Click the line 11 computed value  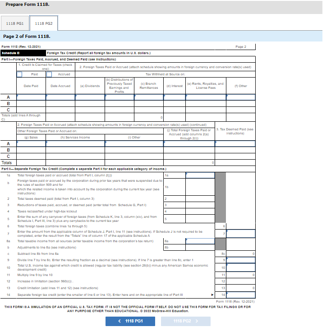point(241,275)
